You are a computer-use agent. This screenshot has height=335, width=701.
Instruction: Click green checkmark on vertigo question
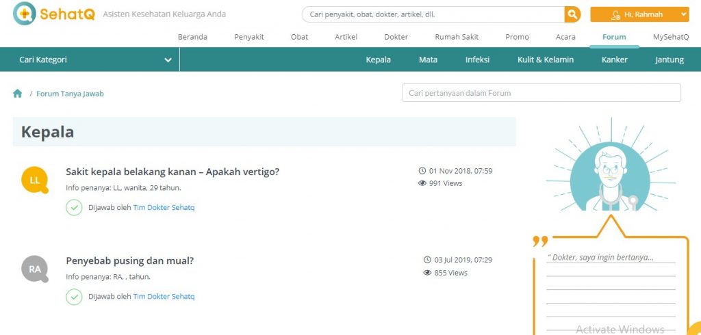click(74, 207)
